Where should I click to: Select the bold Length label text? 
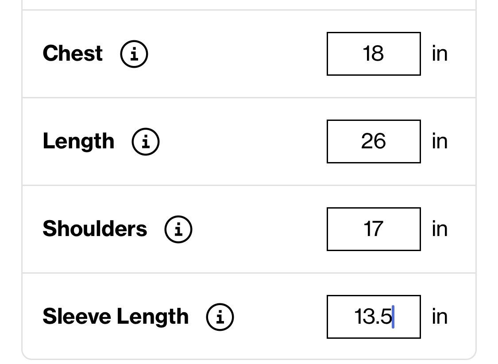78,142
